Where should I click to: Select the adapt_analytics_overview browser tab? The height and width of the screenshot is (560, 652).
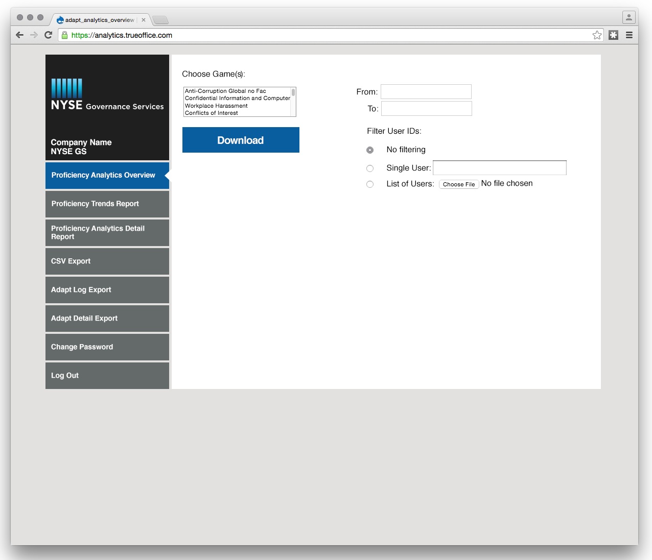100,20
